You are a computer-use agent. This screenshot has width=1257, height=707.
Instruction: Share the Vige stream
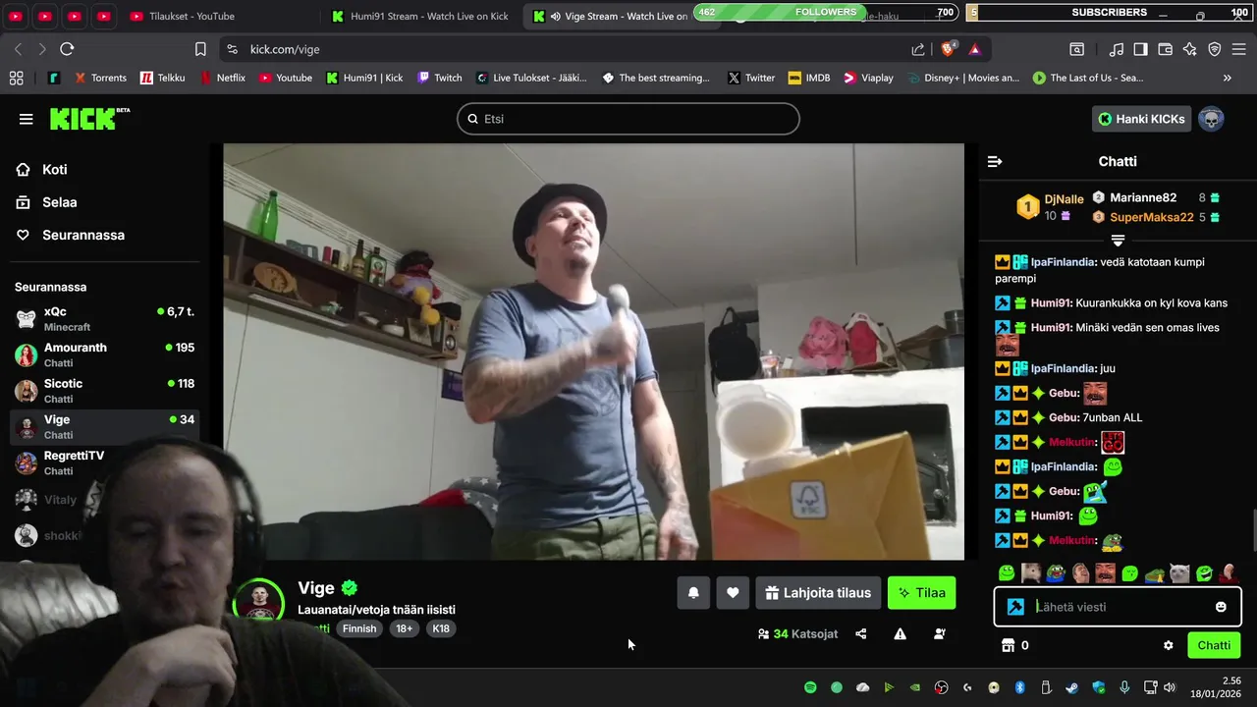tap(861, 634)
